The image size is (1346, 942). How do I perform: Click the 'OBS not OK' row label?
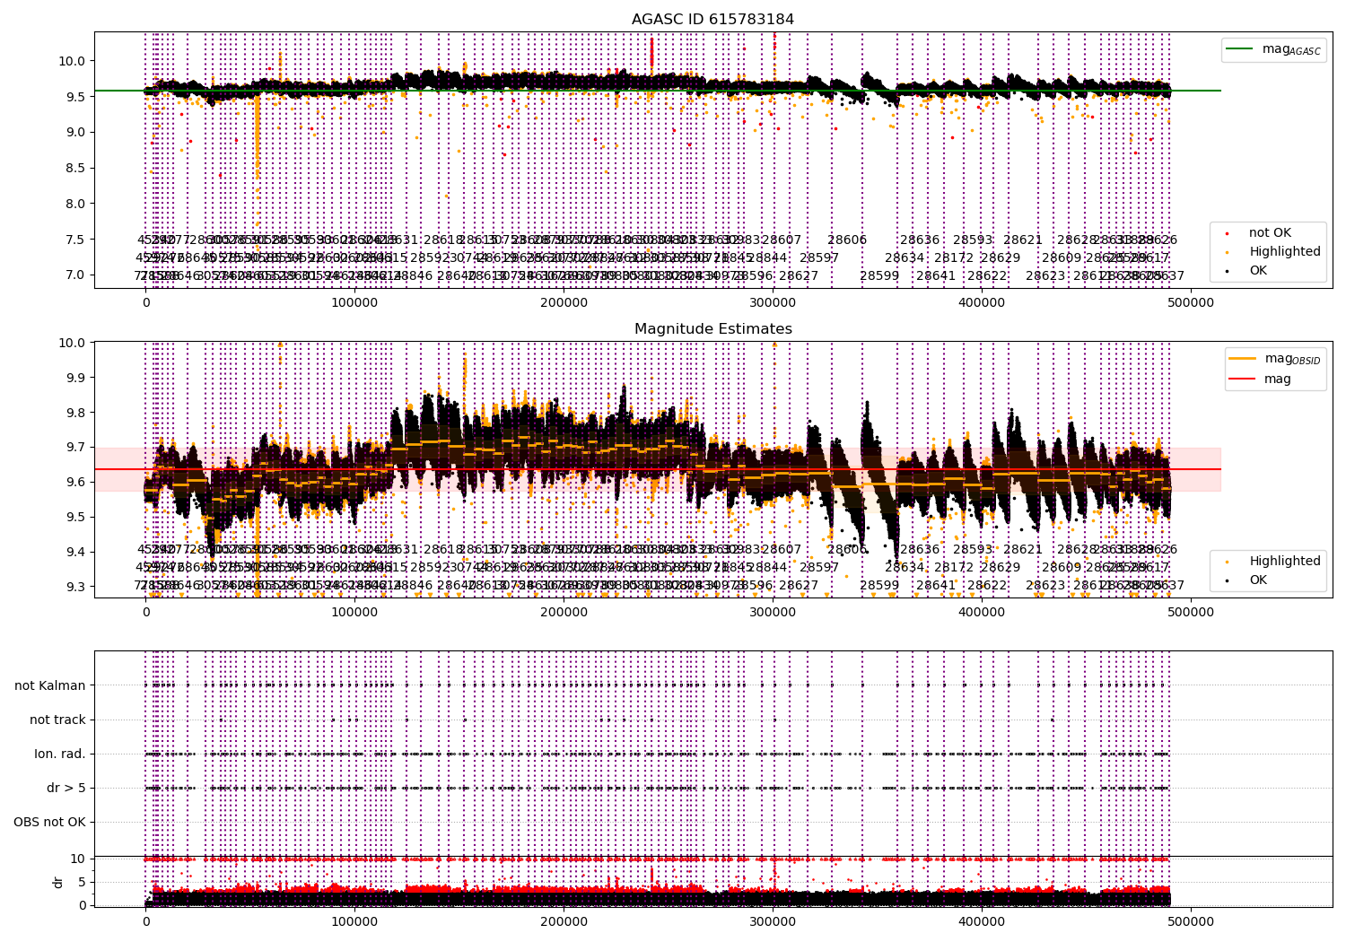pos(49,822)
